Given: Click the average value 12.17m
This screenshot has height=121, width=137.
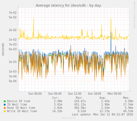Looking at the screenshot, I should (104, 111).
